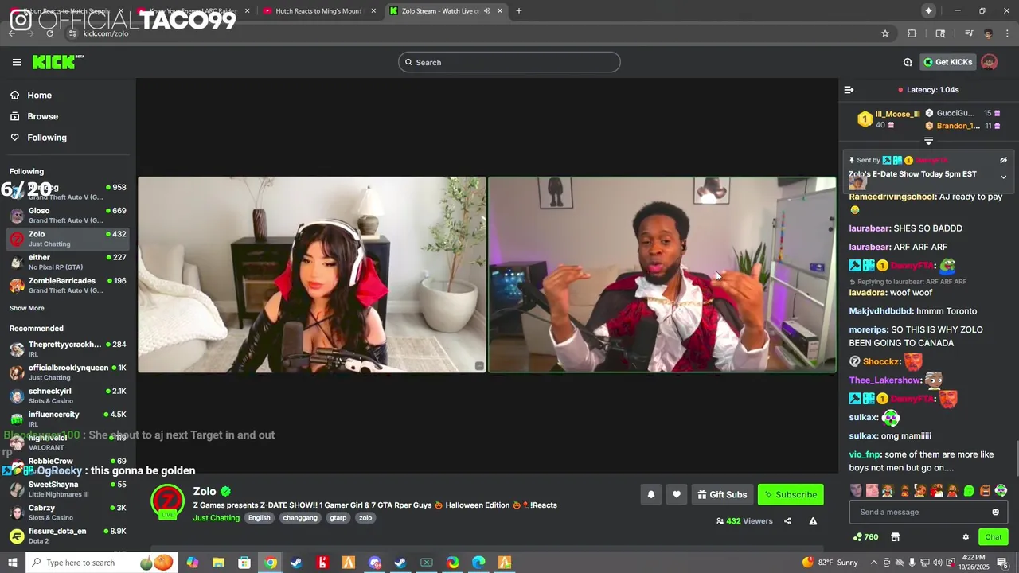Open the chat bubble icon beside Get KICKs

click(908, 62)
